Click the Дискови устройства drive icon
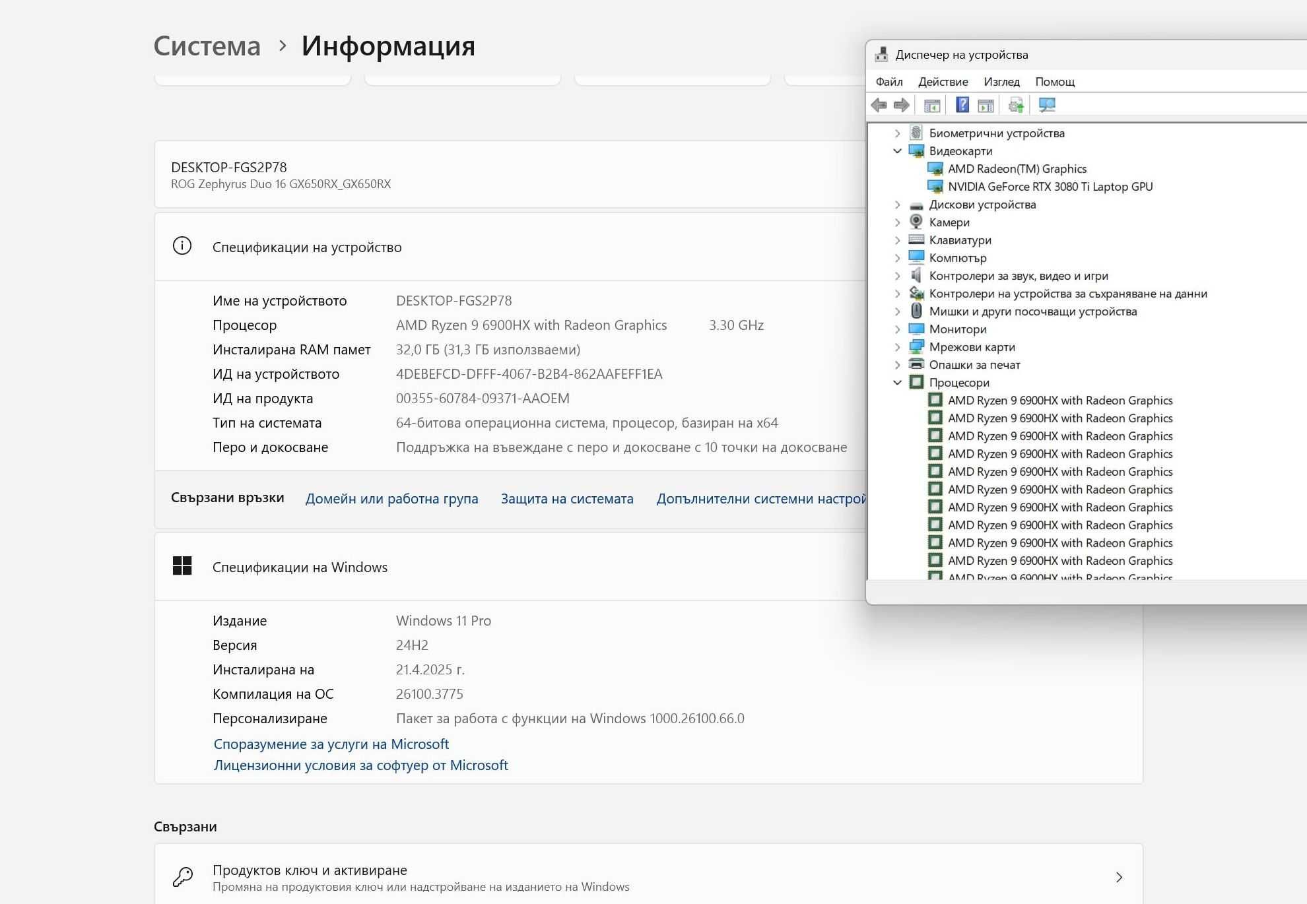Viewport: 1307px width, 904px height. pos(916,205)
